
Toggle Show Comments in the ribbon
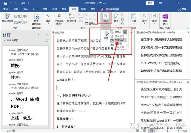[x=92, y=24]
